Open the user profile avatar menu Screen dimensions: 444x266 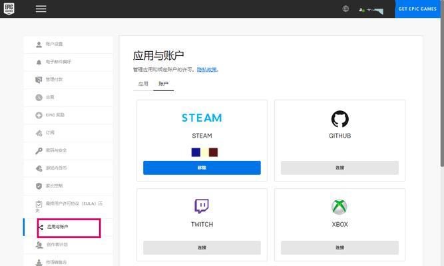pyautogui.click(x=371, y=11)
